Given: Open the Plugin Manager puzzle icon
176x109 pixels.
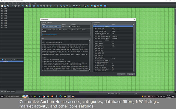Looking at the screenshot, I should pyautogui.click(x=88, y=6).
